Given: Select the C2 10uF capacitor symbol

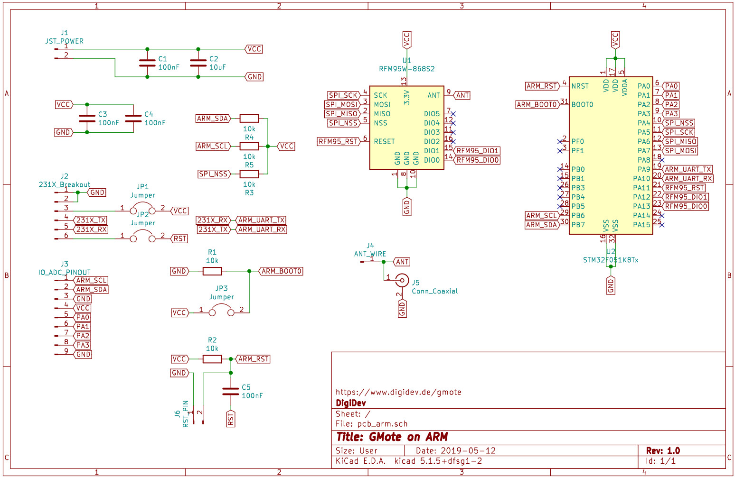Looking at the screenshot, I should [198, 63].
